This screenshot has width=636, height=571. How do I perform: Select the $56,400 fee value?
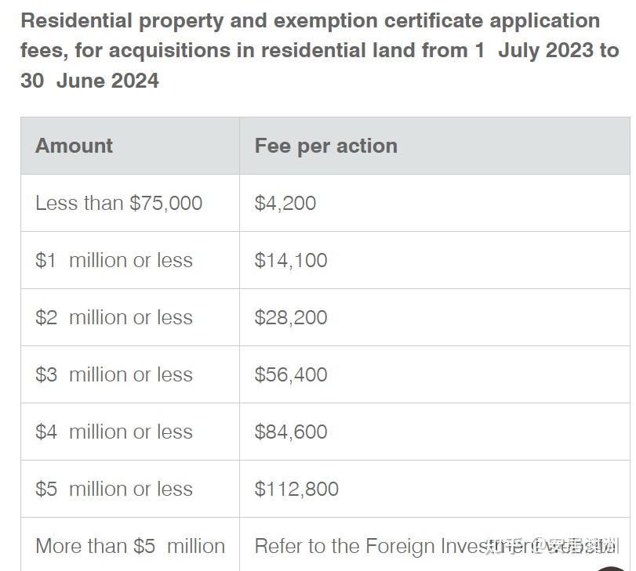tap(291, 374)
